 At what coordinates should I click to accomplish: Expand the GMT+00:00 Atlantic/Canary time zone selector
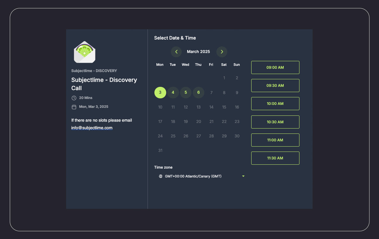pyautogui.click(x=193, y=176)
